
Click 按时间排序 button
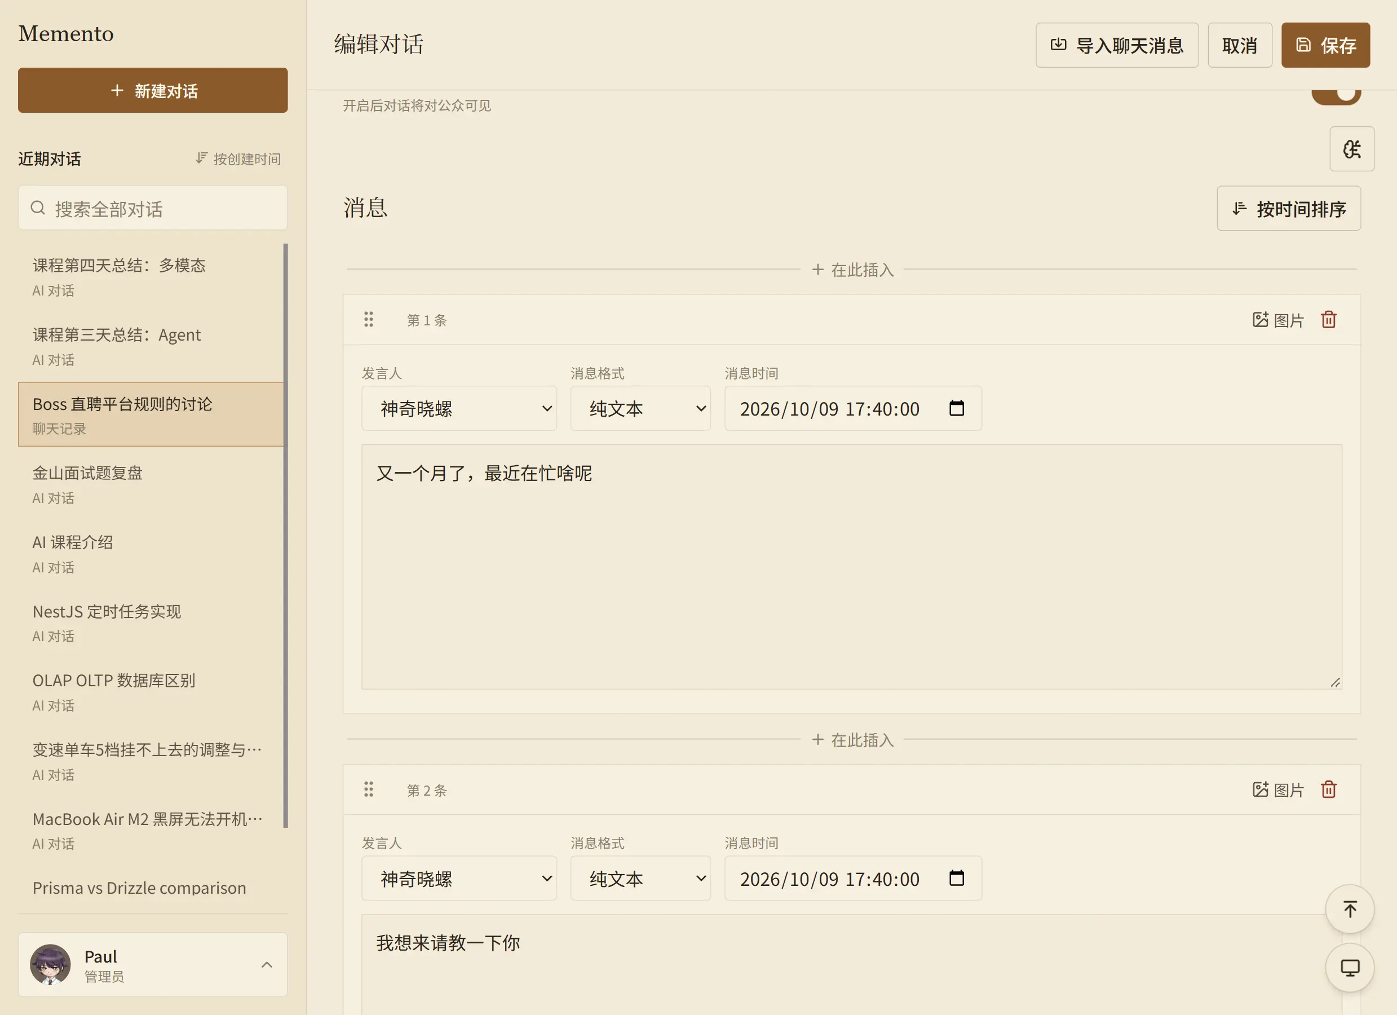pyautogui.click(x=1289, y=208)
